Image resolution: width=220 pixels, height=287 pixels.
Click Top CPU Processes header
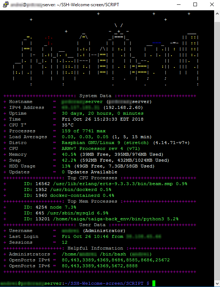(92, 178)
